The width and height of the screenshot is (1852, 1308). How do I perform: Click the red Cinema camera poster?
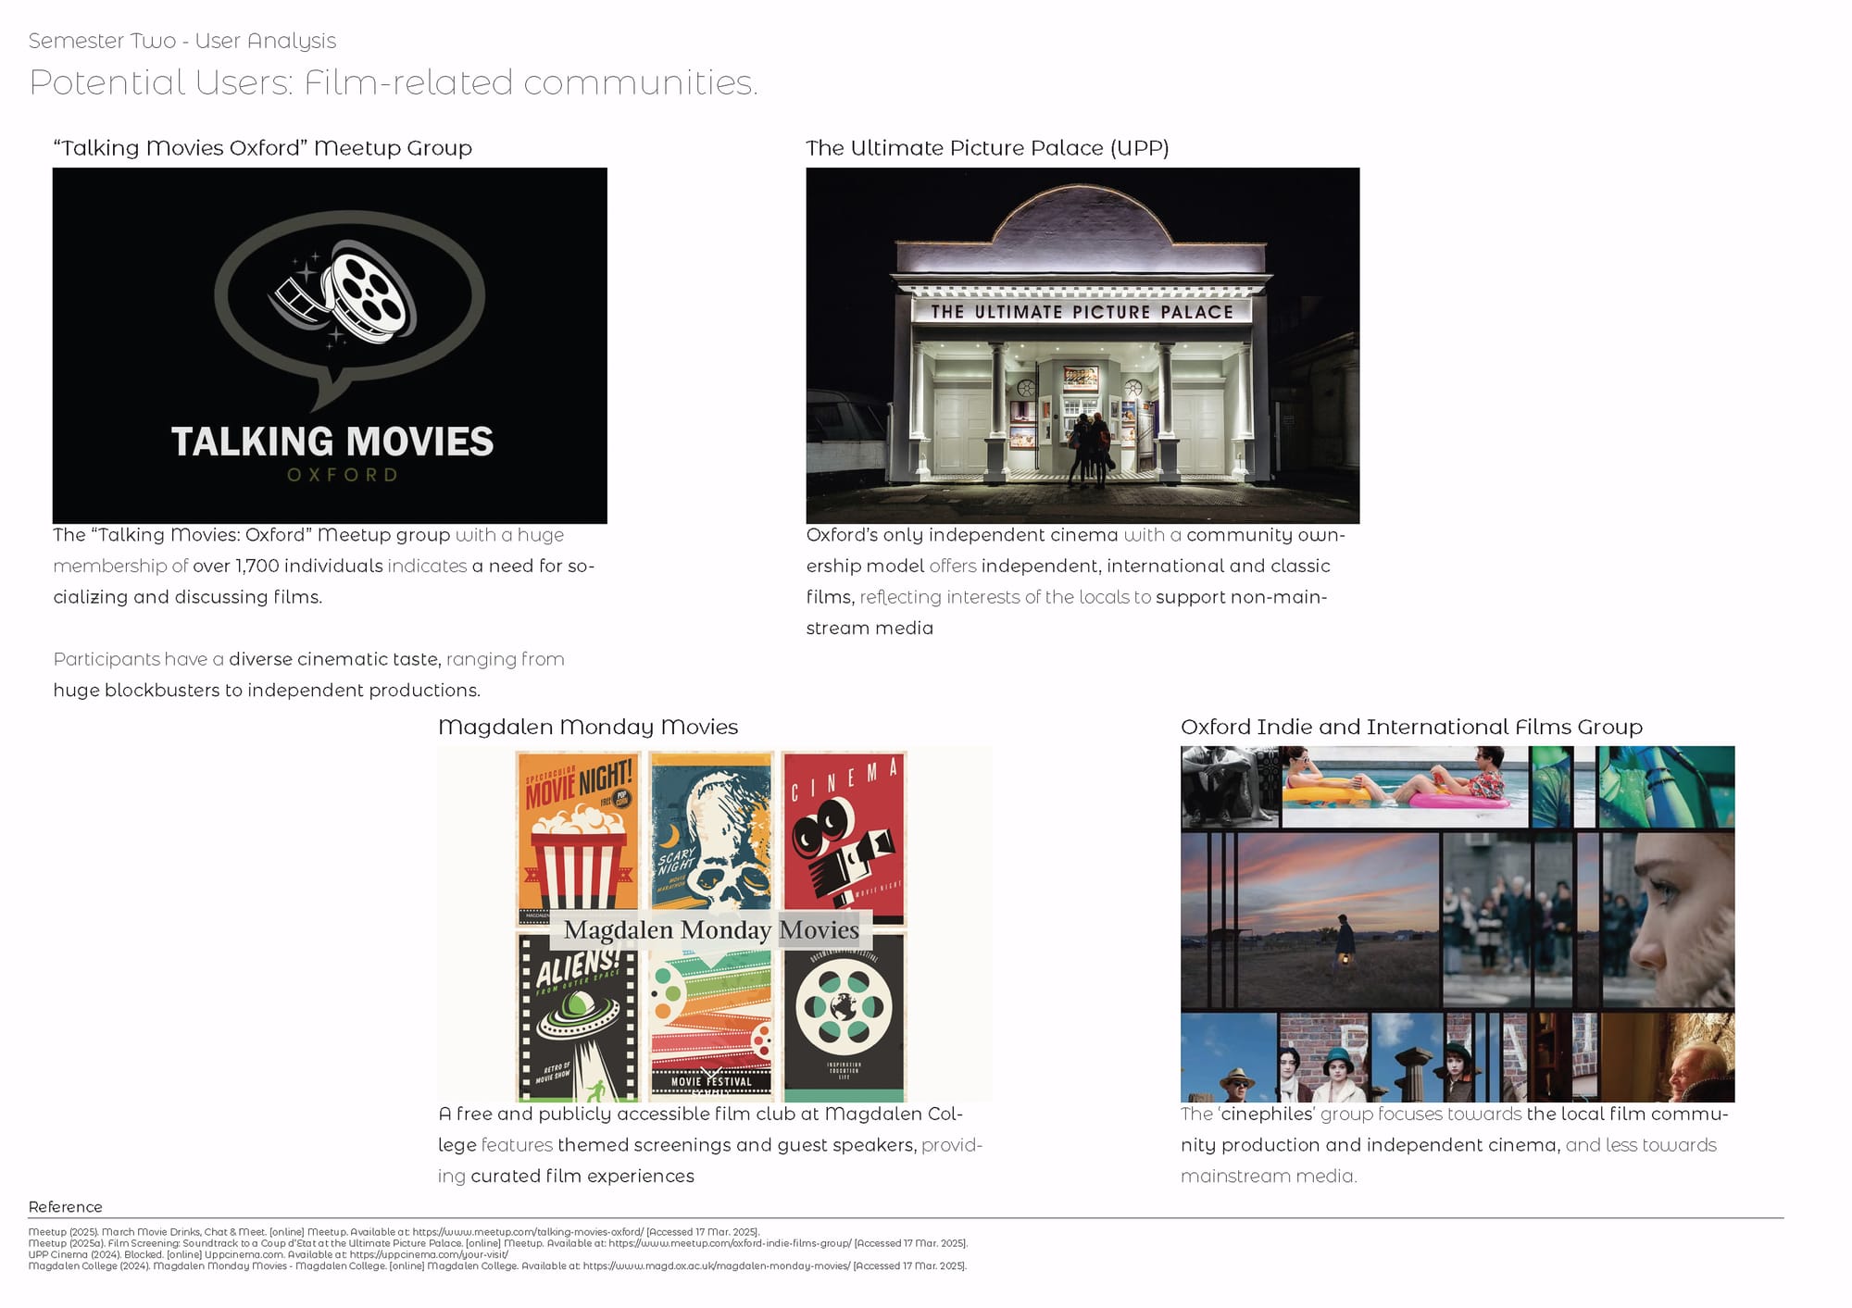[844, 828]
